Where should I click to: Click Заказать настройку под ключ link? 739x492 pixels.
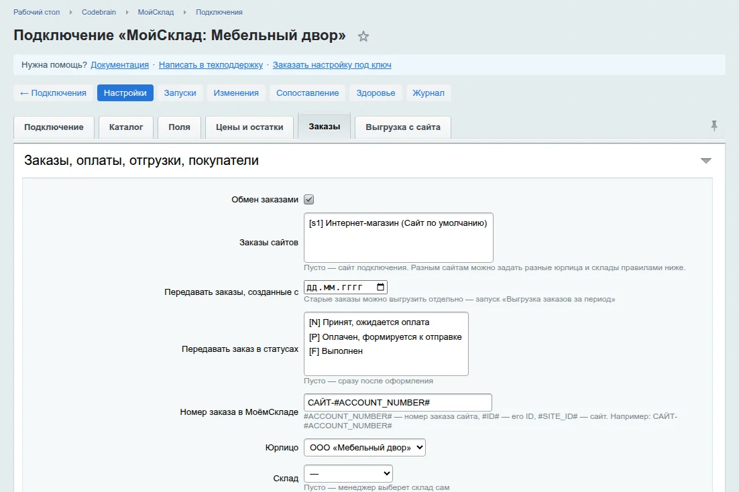(x=332, y=65)
